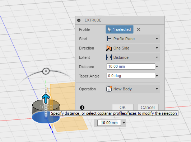Click the One Side direction icon

[x=109, y=48]
